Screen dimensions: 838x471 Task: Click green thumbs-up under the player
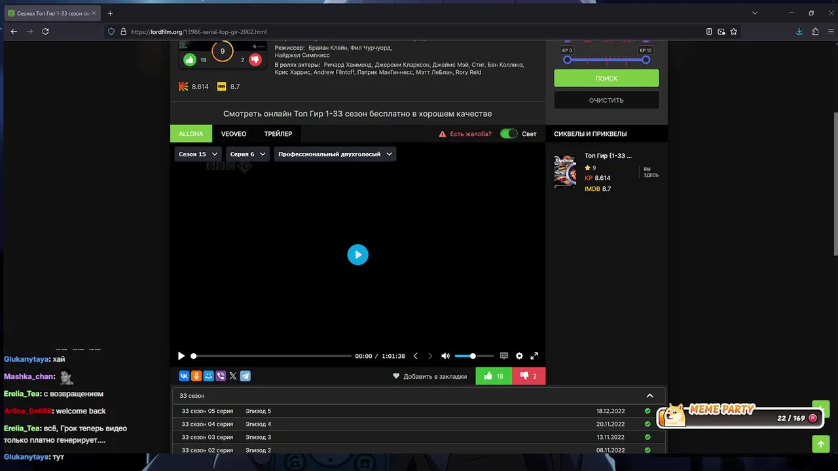[494, 376]
